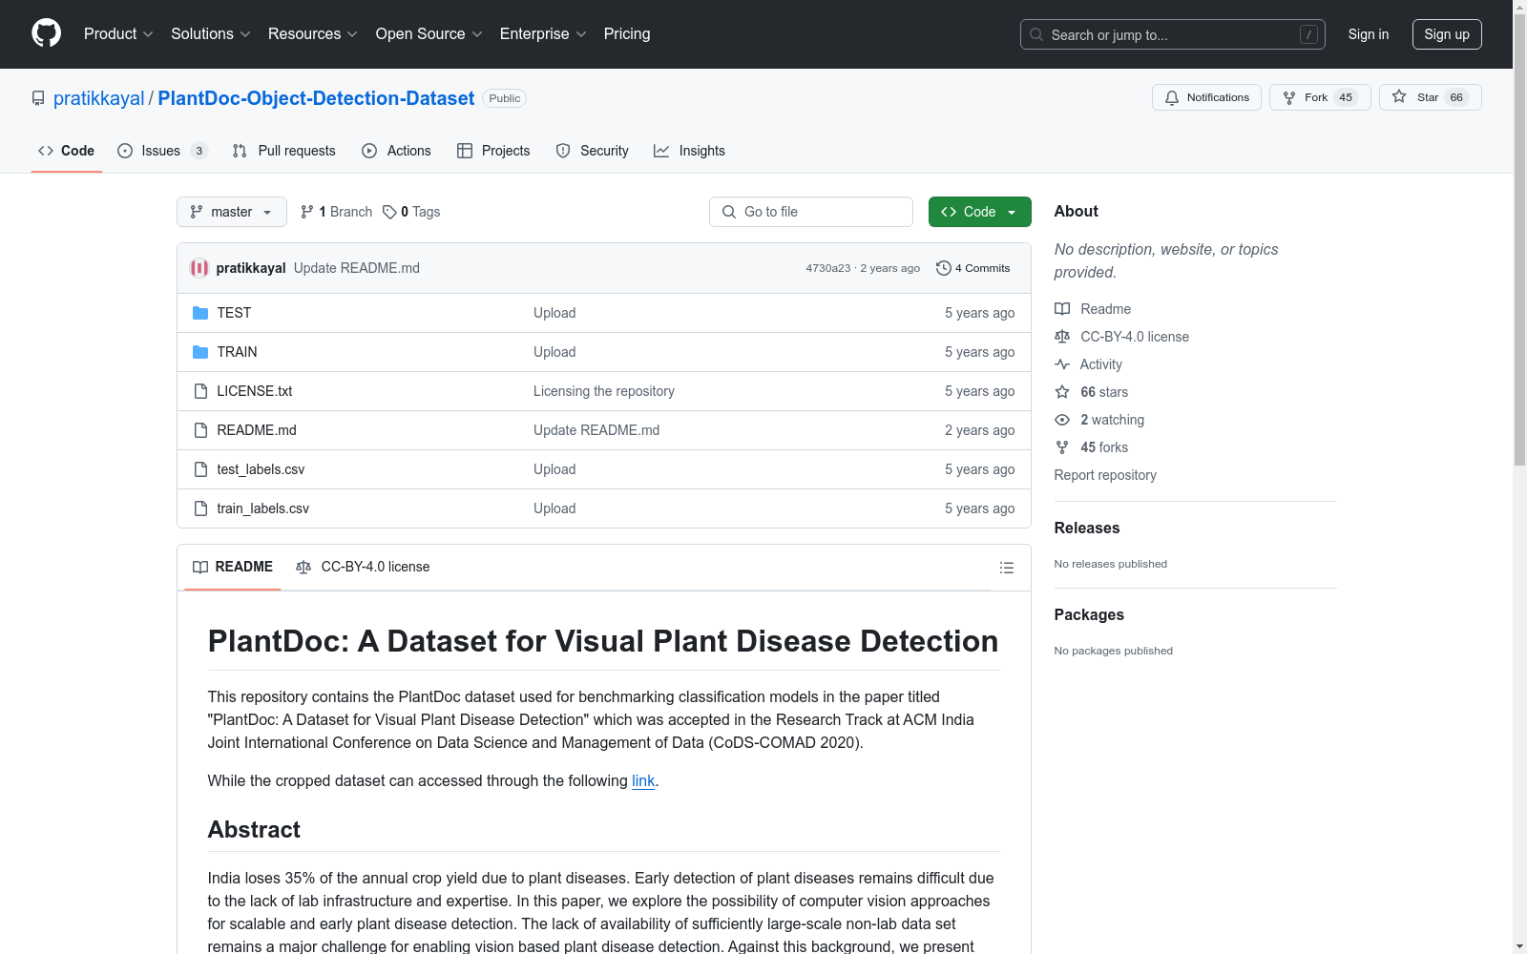Open the Solutions navigation menu
The width and height of the screenshot is (1527, 954).
tap(210, 33)
